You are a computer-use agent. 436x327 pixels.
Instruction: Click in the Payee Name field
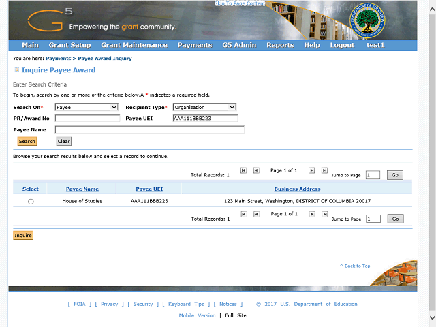150,129
